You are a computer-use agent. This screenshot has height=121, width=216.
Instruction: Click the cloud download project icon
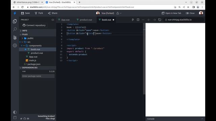click(53, 20)
